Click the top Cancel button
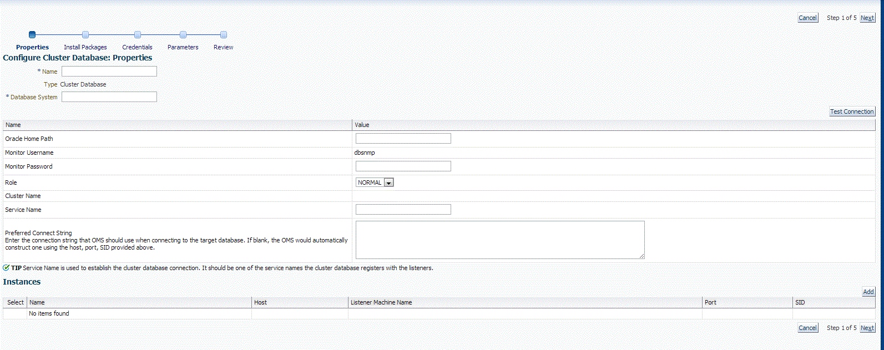 coord(807,18)
